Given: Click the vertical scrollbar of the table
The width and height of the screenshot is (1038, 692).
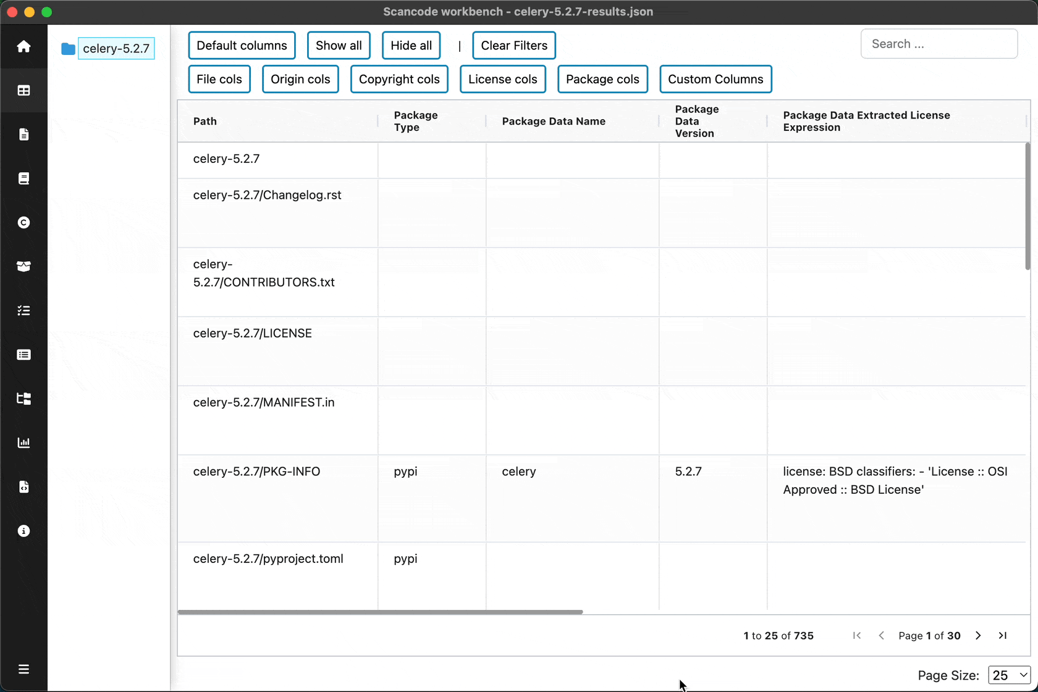Looking at the screenshot, I should [x=1028, y=206].
